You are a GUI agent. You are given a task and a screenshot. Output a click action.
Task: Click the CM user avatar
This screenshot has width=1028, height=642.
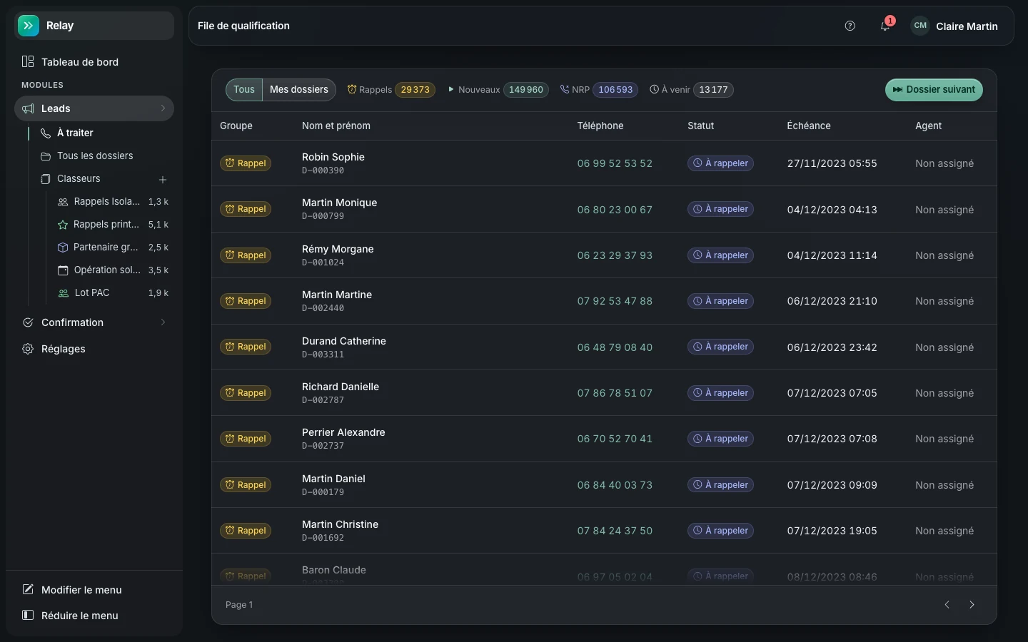click(x=920, y=26)
